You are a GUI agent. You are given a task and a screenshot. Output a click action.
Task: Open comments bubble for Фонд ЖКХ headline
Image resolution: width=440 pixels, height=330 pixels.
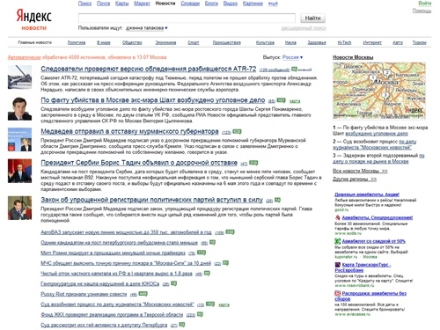200,314
